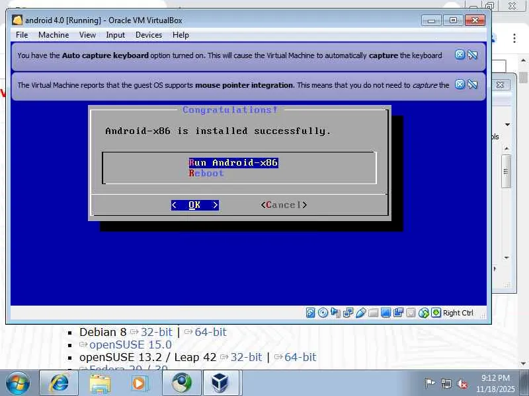Viewport: 529px width, 396px height.
Task: Open Windows Explorer from the taskbar
Action: click(100, 383)
